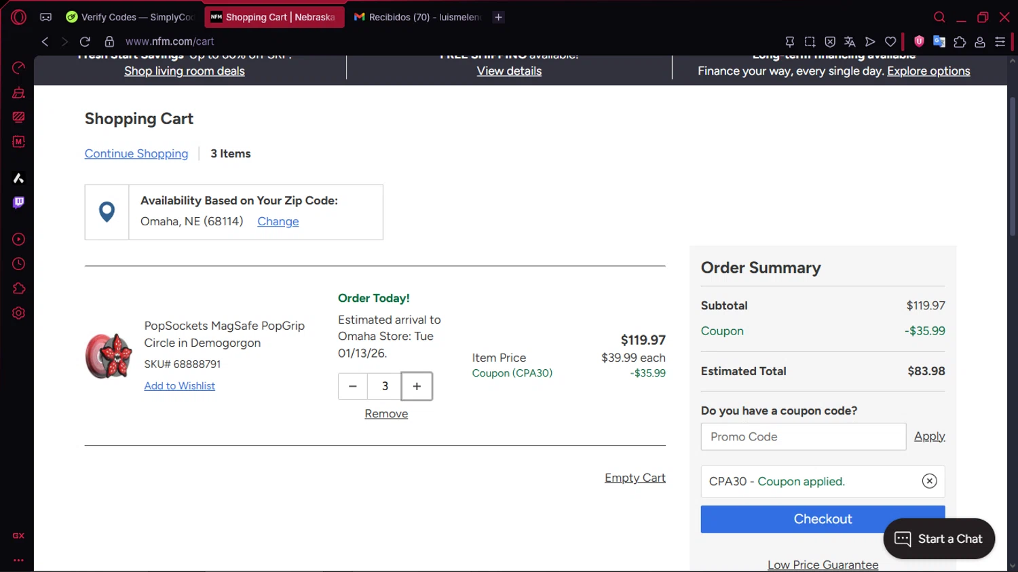The height and width of the screenshot is (572, 1018).
Task: Open the Easy Setup menu icon
Action: (1000, 41)
